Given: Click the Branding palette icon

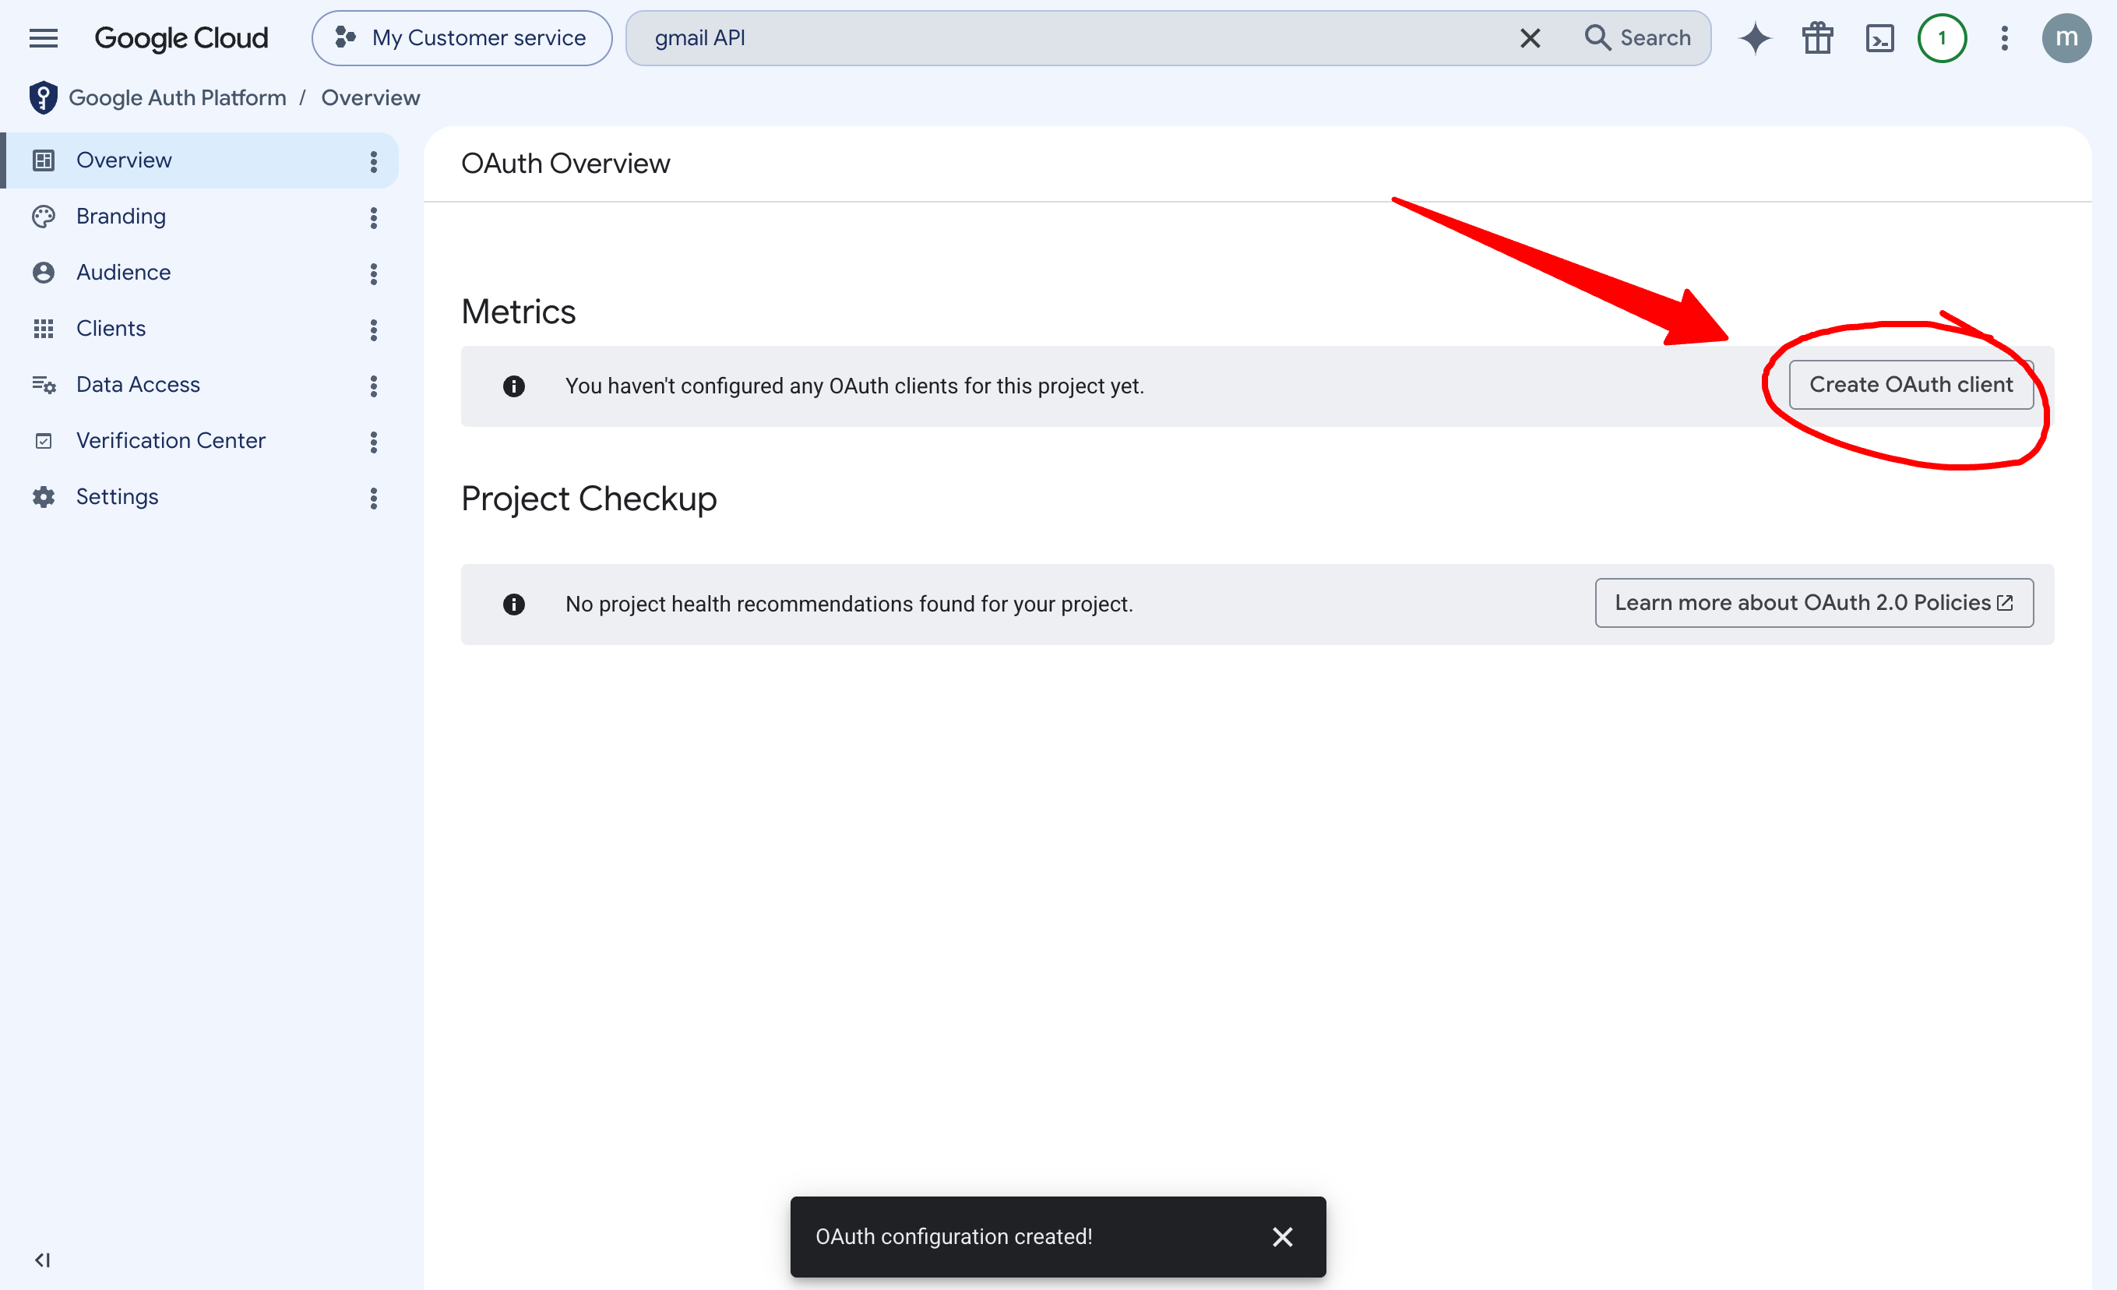Looking at the screenshot, I should [43, 217].
